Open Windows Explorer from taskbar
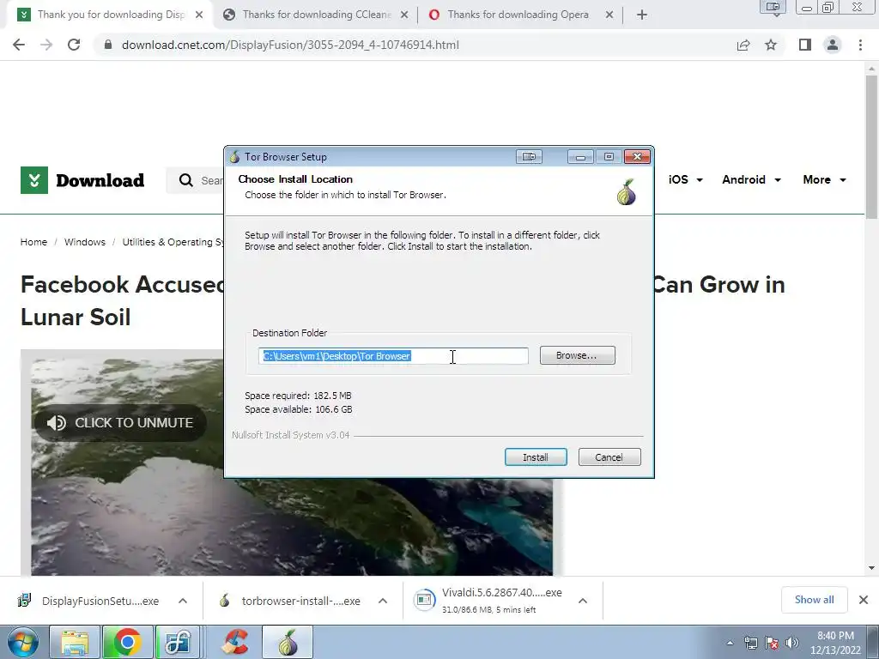Screen dimensions: 879x659 point(75,642)
